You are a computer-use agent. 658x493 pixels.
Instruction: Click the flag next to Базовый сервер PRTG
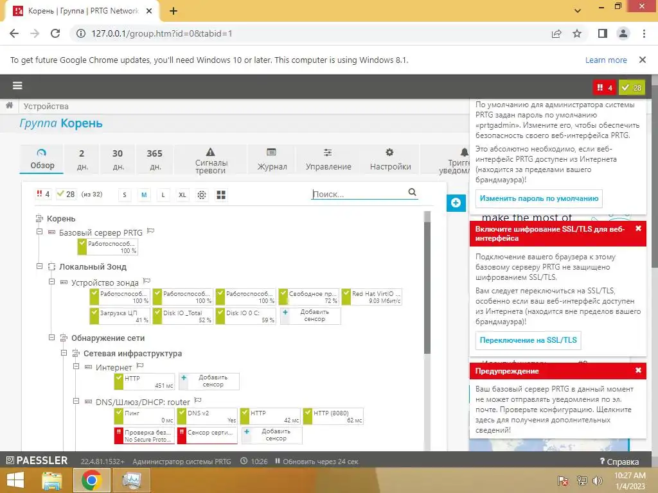point(150,231)
